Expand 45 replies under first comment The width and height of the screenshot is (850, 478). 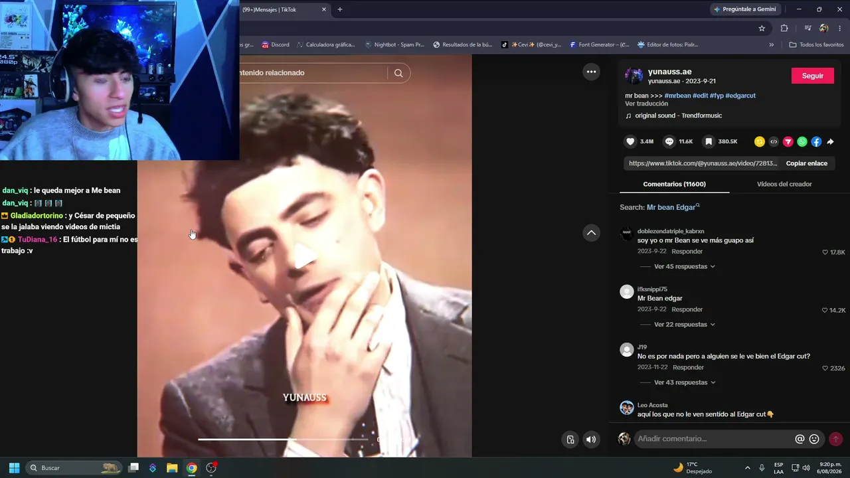[685, 266]
